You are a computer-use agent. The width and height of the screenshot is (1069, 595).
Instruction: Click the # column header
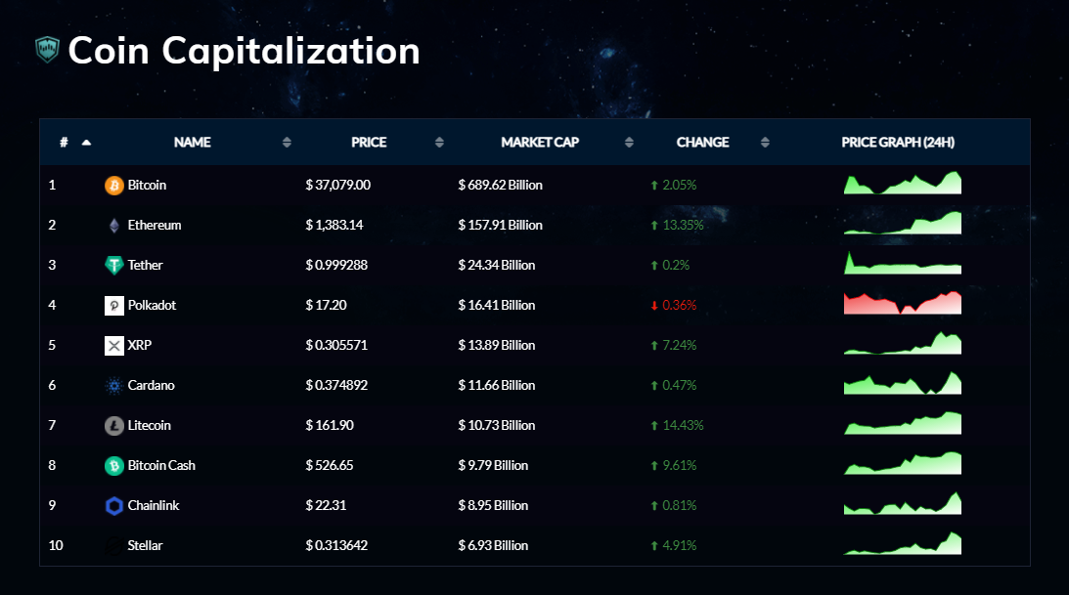pyautogui.click(x=65, y=143)
